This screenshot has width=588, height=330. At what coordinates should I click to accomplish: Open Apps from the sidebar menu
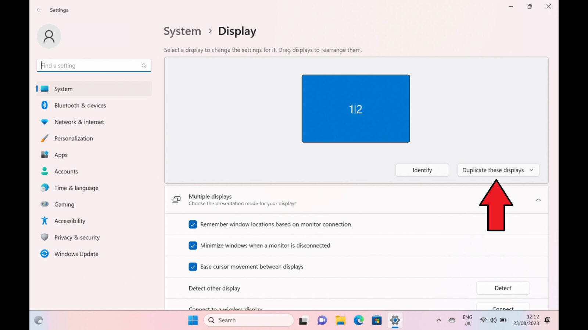point(44,155)
